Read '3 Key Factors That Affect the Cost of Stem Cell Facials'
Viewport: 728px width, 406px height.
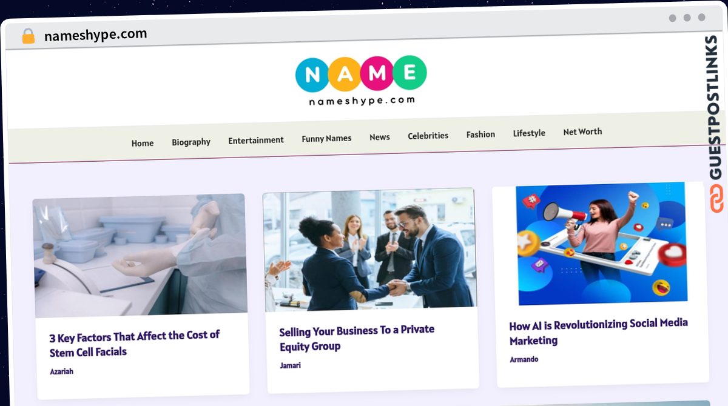135,344
